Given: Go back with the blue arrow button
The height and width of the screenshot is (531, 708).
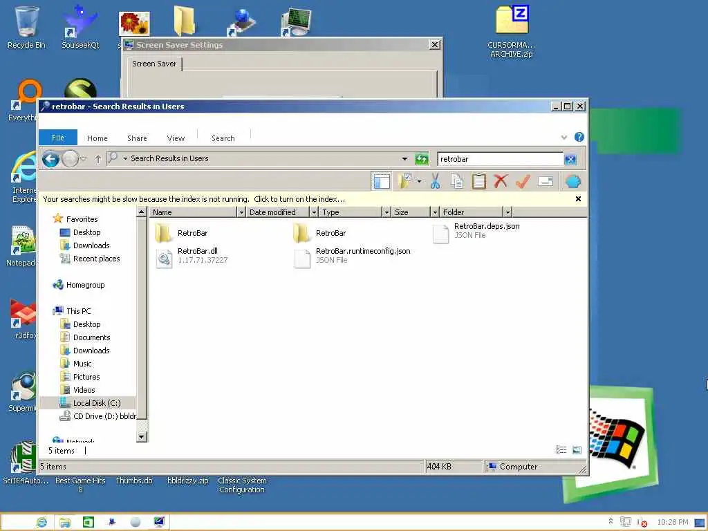Looking at the screenshot, I should coord(51,159).
